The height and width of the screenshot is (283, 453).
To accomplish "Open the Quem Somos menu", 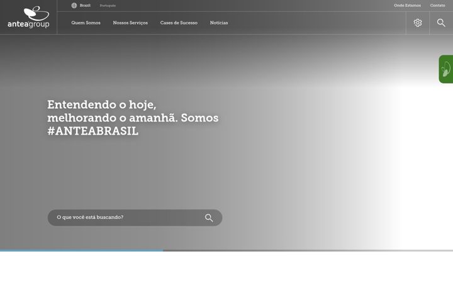I will (x=86, y=23).
